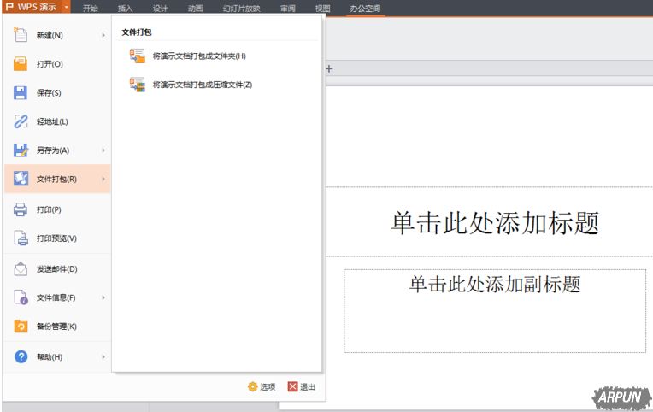
Task: Click the red X exit icon
Action: pyautogui.click(x=292, y=386)
